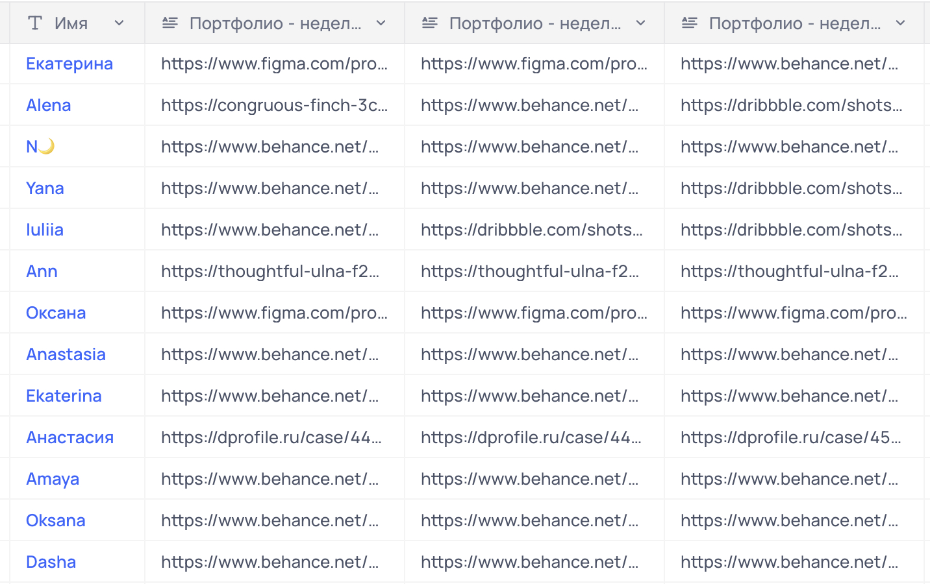
Task: Select the Имя column header label
Action: coord(71,23)
